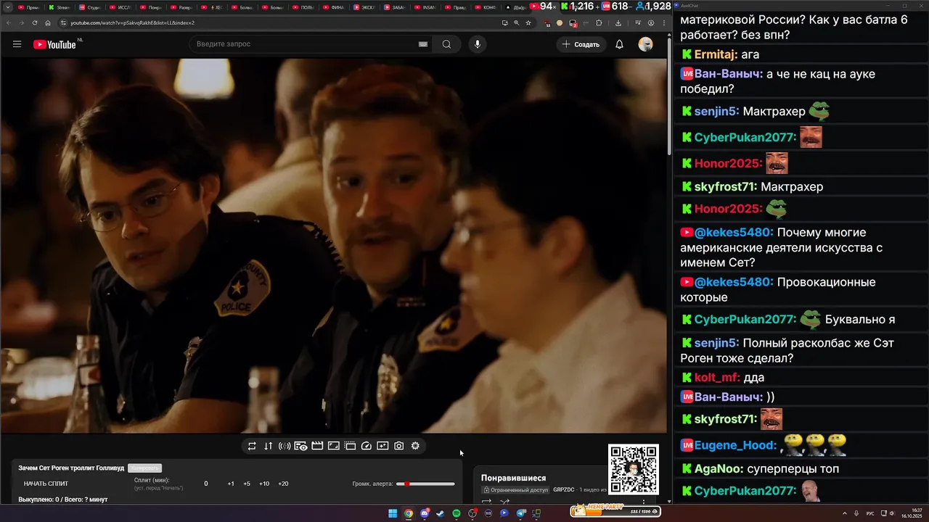
Task: Adjust the Громк. алерта volume slider
Action: point(425,484)
